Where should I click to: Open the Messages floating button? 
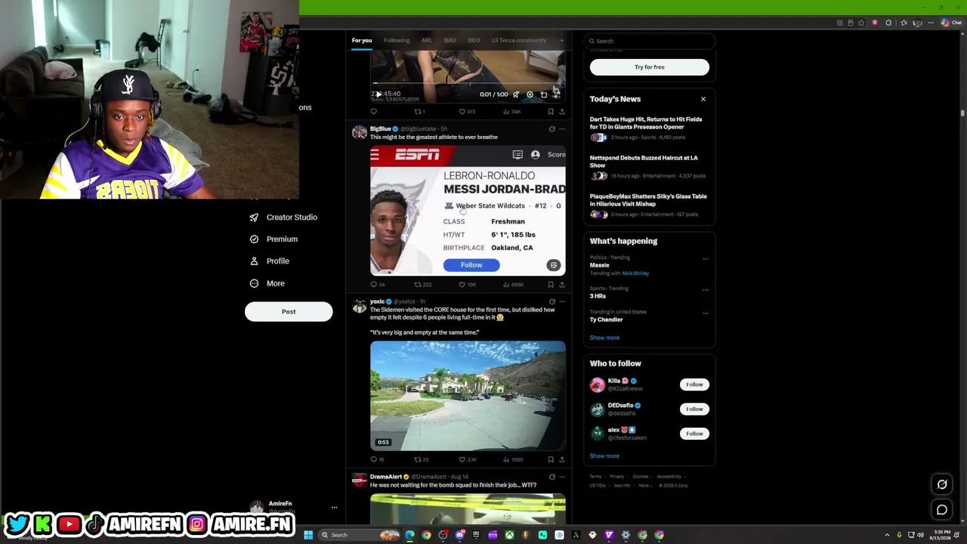[x=942, y=510]
